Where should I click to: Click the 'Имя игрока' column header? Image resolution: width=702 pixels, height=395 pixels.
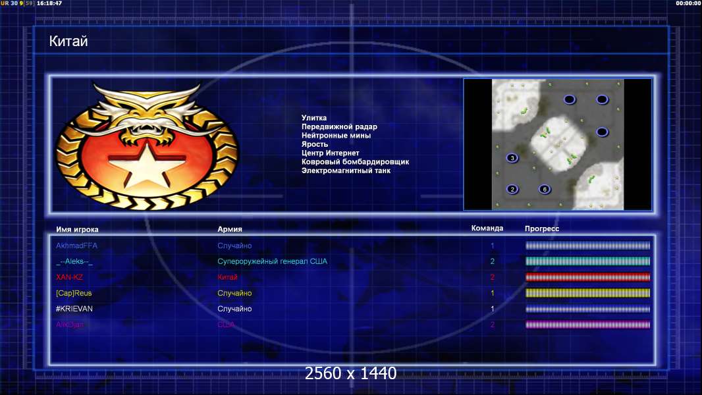pyautogui.click(x=77, y=230)
